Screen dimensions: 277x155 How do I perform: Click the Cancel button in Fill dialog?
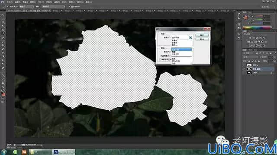(x=202, y=39)
